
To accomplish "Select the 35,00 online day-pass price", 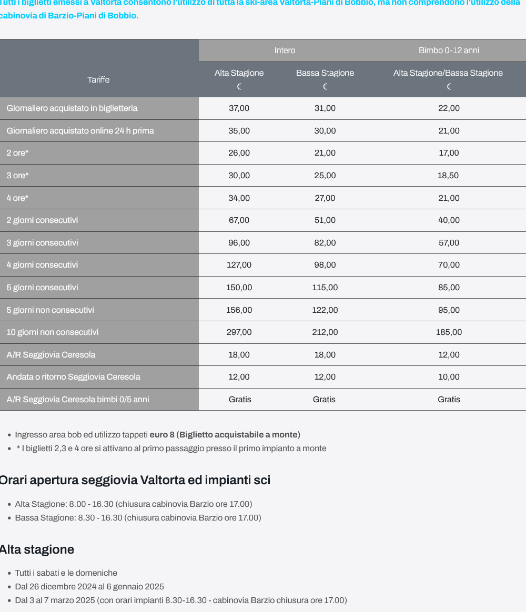I will pos(239,131).
